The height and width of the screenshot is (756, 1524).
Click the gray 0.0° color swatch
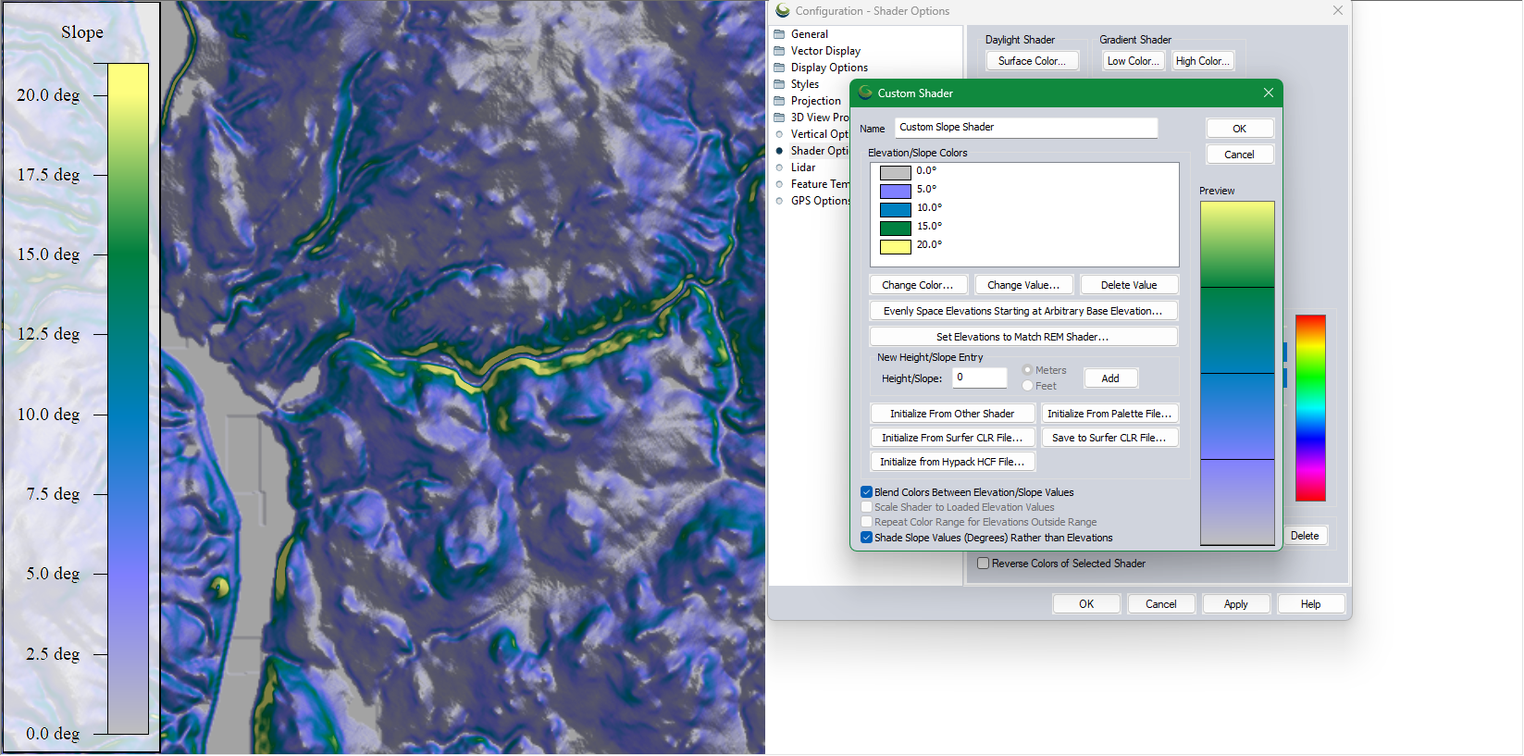896,172
